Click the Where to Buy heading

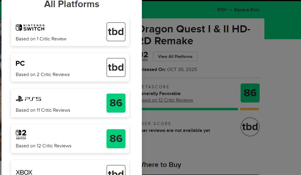point(161,165)
